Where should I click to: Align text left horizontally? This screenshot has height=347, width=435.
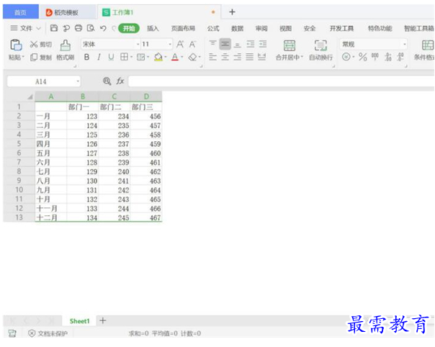[x=212, y=57]
